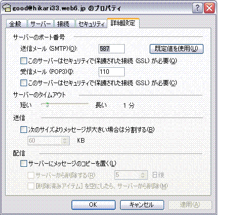Select the 詳細設定 tab
230x215 pixels.
tap(123, 23)
